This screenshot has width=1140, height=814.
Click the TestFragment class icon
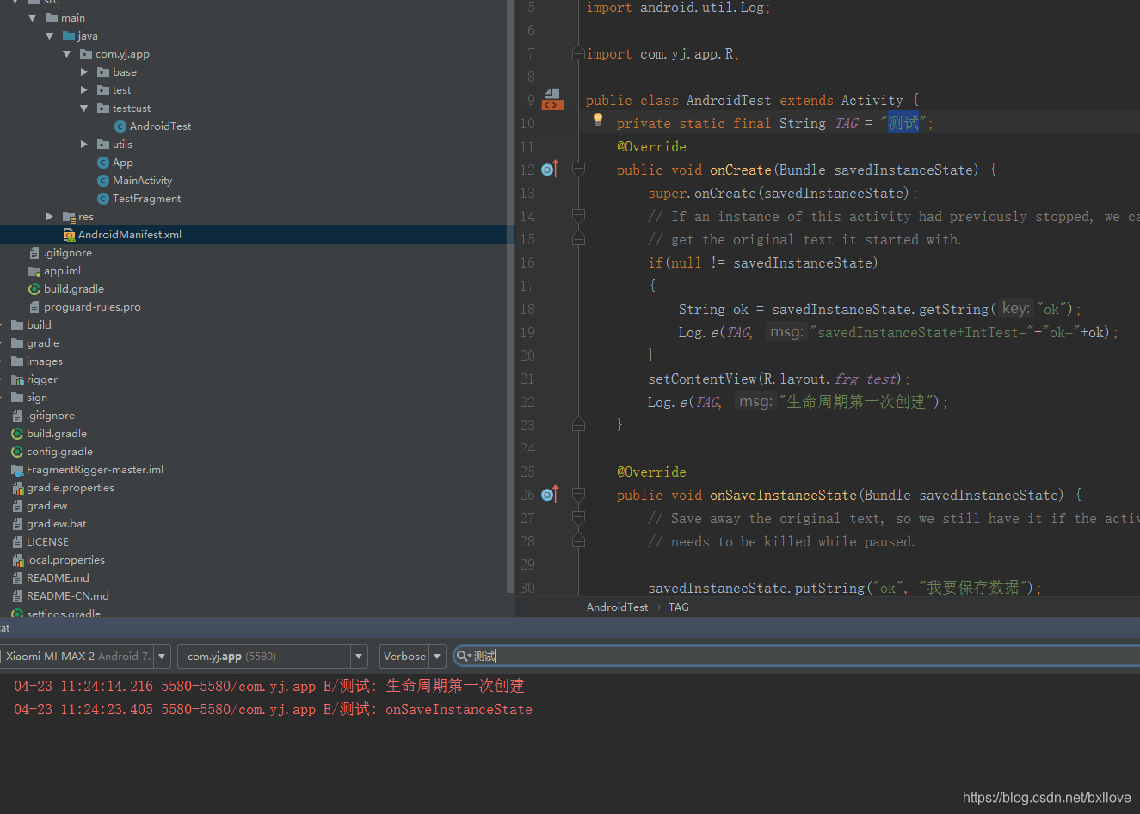(x=103, y=198)
